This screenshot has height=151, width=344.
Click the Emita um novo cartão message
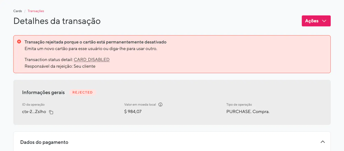coord(91,49)
